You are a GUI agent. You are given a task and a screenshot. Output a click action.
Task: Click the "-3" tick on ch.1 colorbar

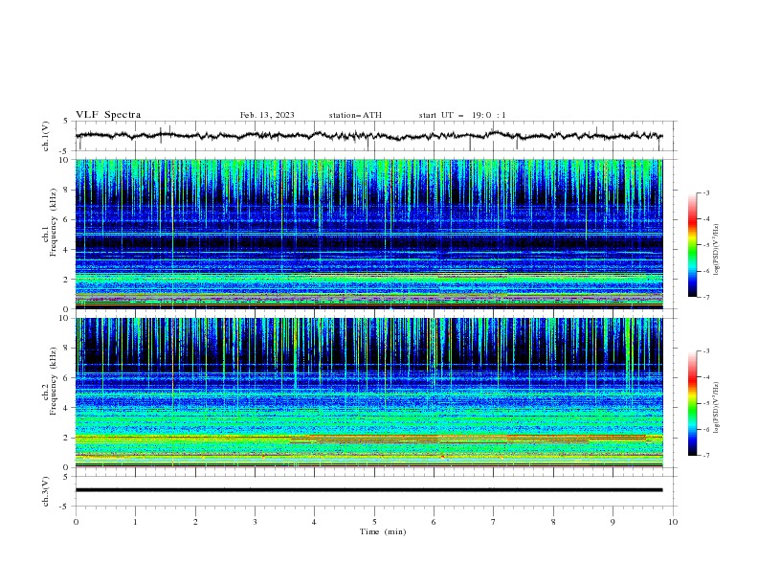pos(705,192)
